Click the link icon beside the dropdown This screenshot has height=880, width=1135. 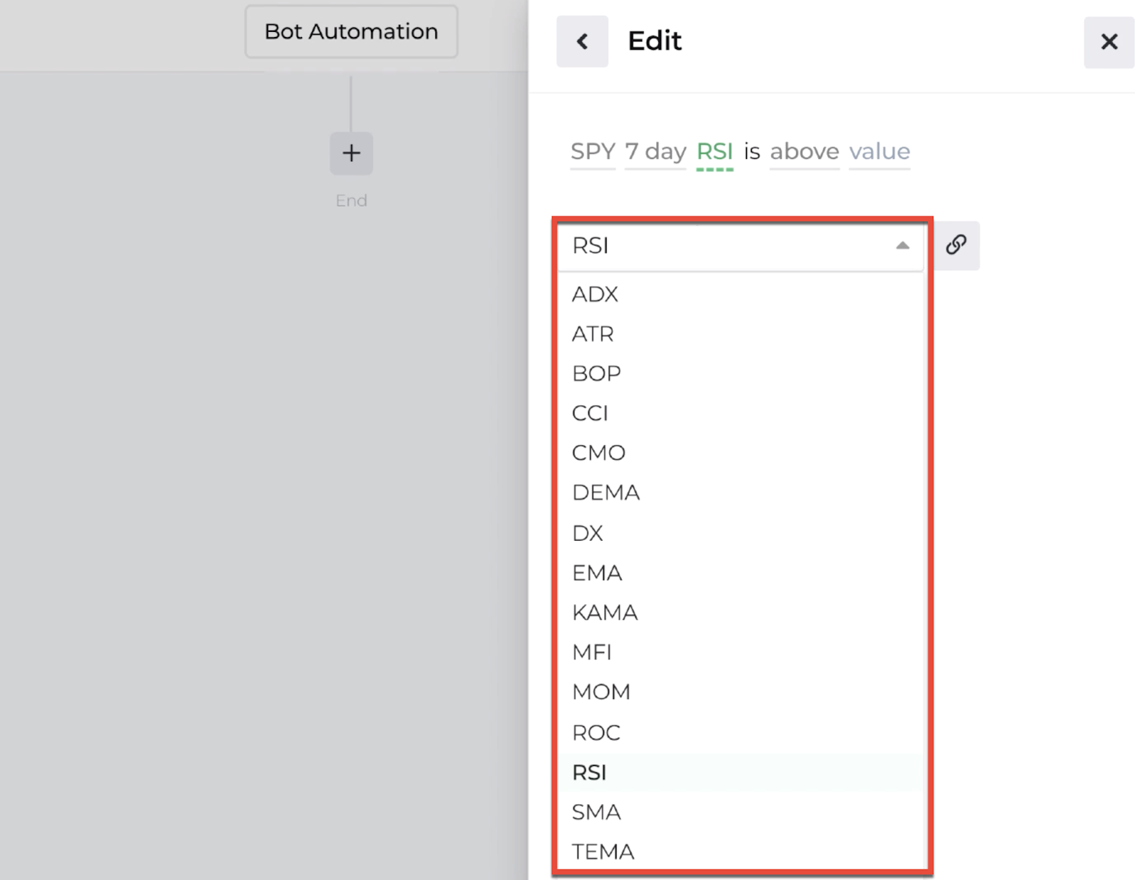956,245
